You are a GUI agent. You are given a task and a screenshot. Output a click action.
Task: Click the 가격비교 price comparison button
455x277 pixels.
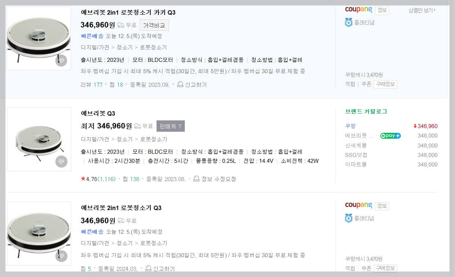pos(154,25)
